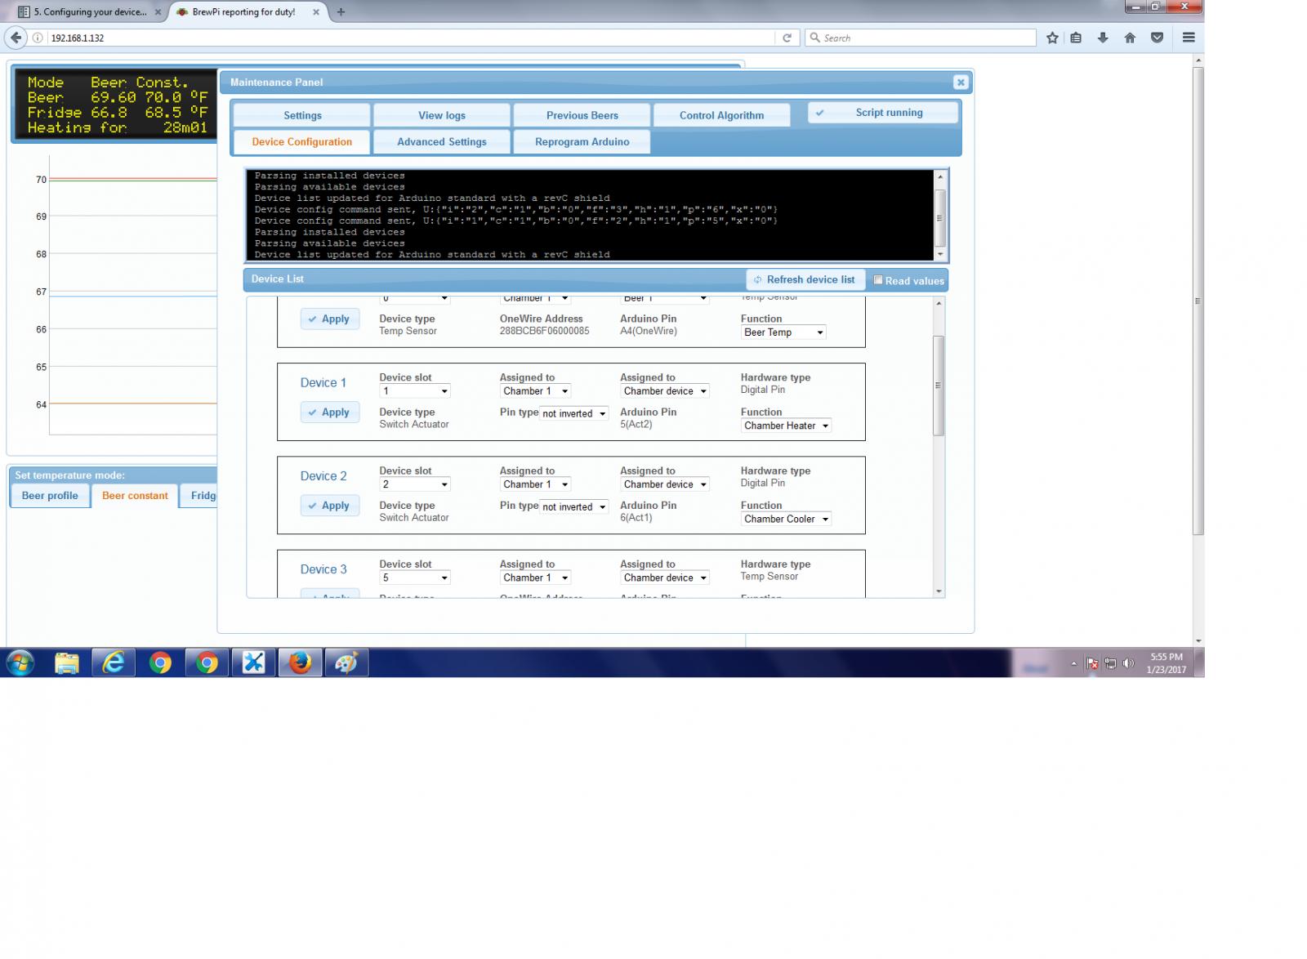Click the Action Center flag tray icon
1307x959 pixels.
[1092, 663]
